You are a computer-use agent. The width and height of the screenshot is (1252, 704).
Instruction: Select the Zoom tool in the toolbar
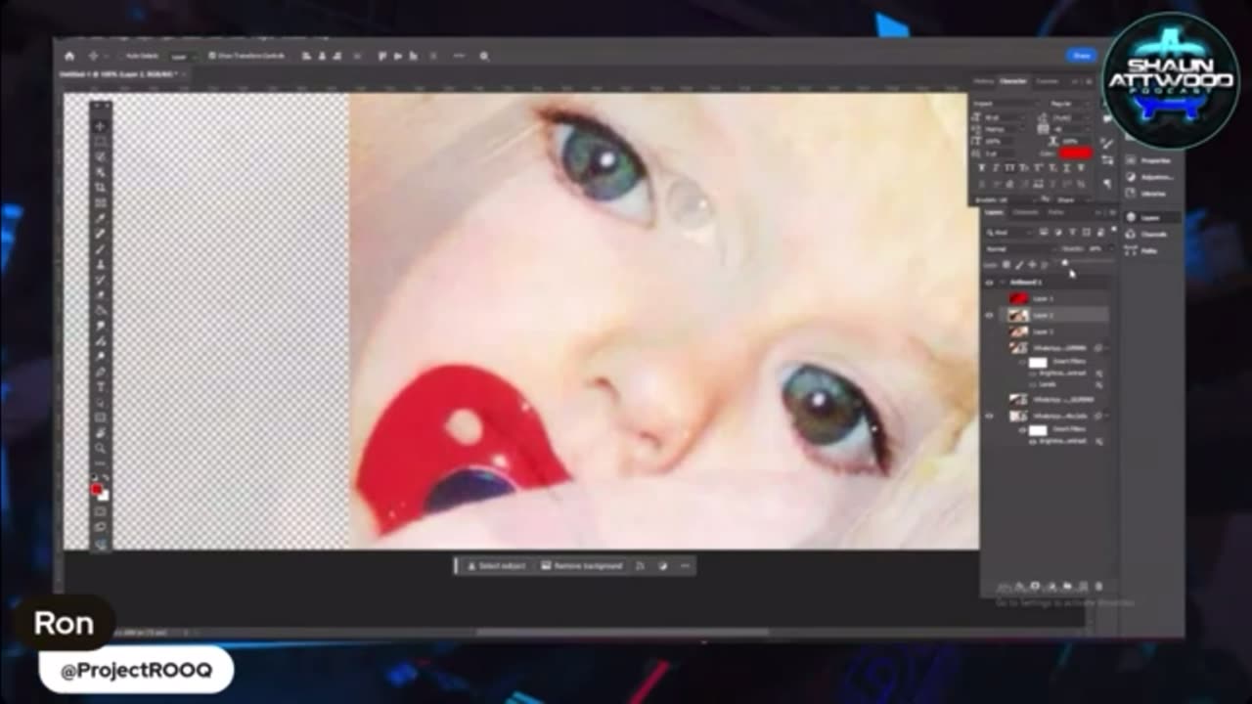pyautogui.click(x=101, y=449)
